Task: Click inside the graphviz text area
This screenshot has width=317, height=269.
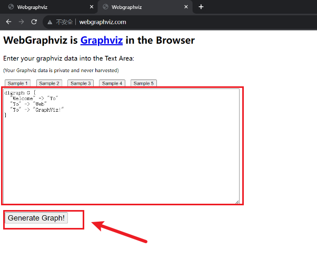Action: 121,146
